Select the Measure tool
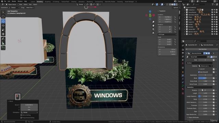Screen dimensions: 219x123 click(3, 43)
